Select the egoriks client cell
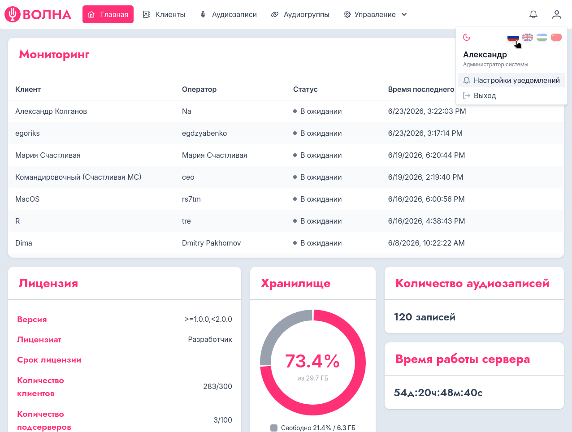572x432 pixels. (27, 133)
